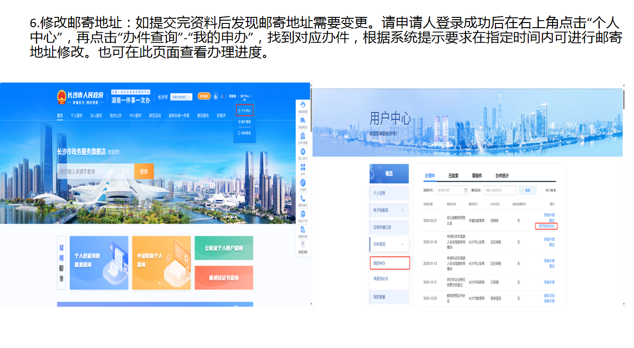Click the notification bell icon in header
This screenshot has height=348, width=634.
point(222,96)
